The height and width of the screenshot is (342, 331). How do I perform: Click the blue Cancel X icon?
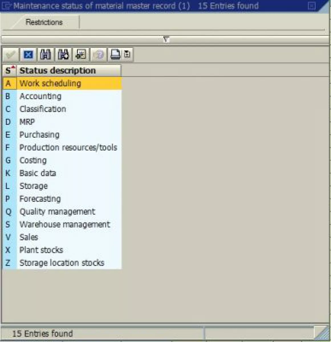28,54
